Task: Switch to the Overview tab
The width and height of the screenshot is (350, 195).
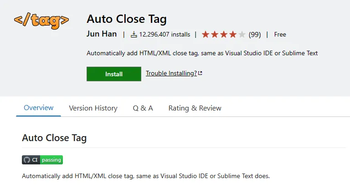Action: tap(39, 108)
